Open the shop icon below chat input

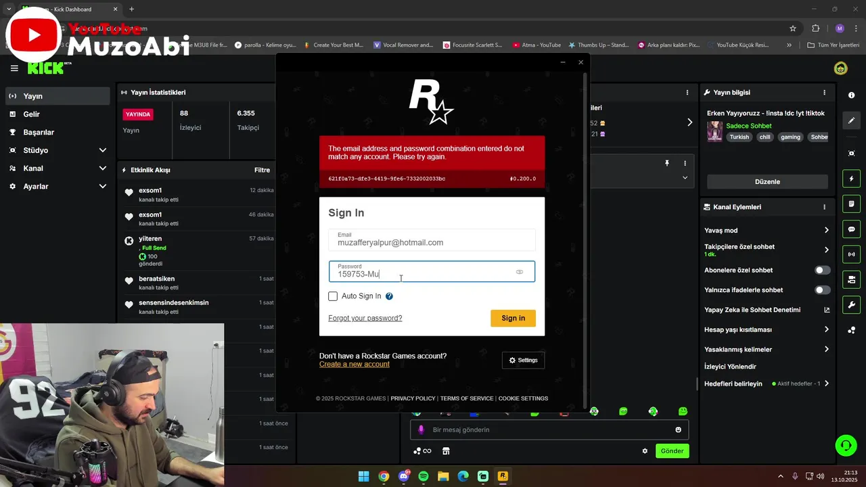pyautogui.click(x=446, y=451)
